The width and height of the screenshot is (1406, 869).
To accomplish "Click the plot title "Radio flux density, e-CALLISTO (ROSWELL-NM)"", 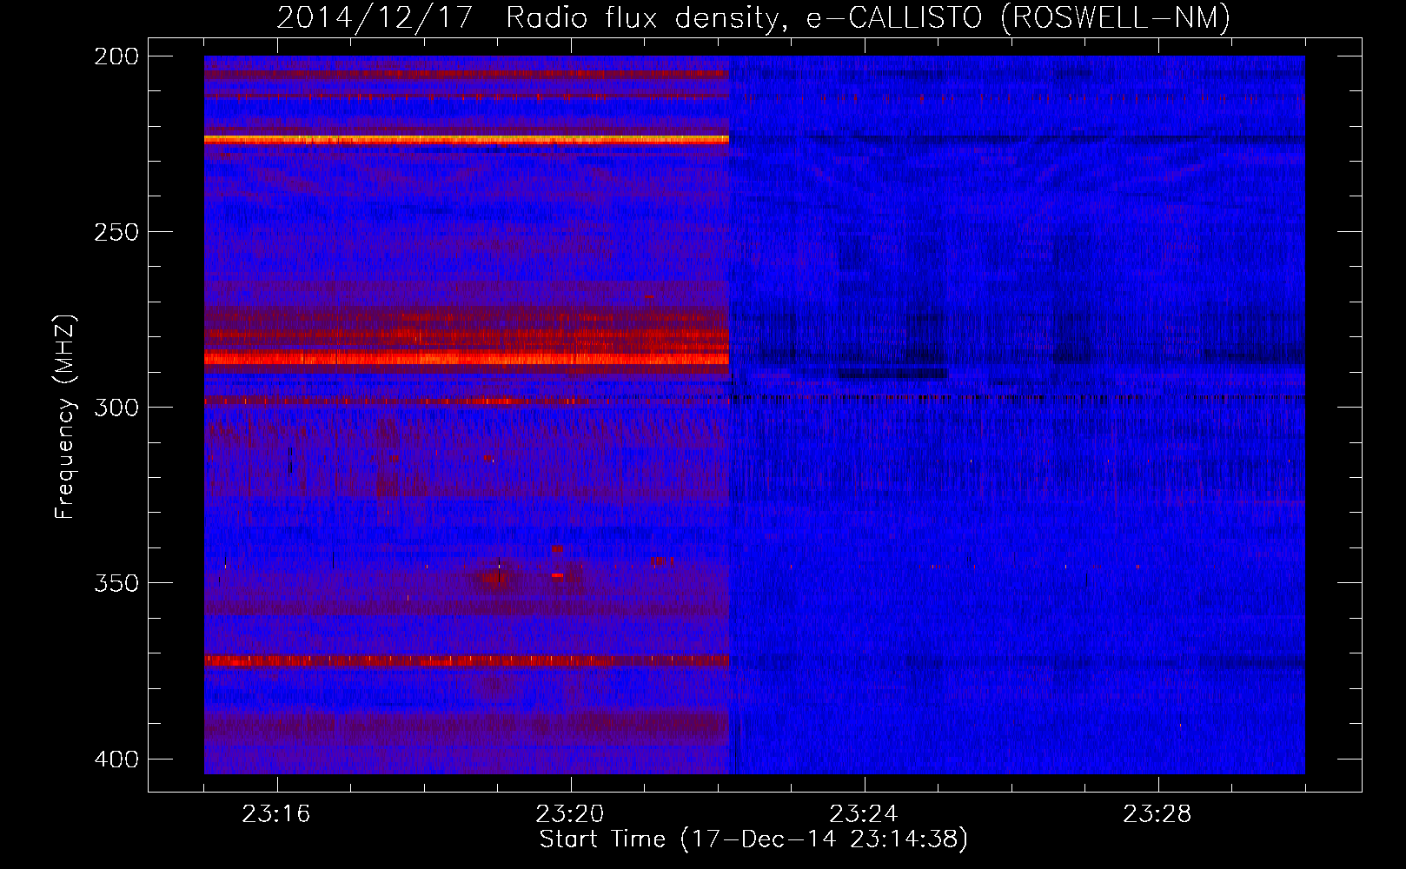I will 868,17.
